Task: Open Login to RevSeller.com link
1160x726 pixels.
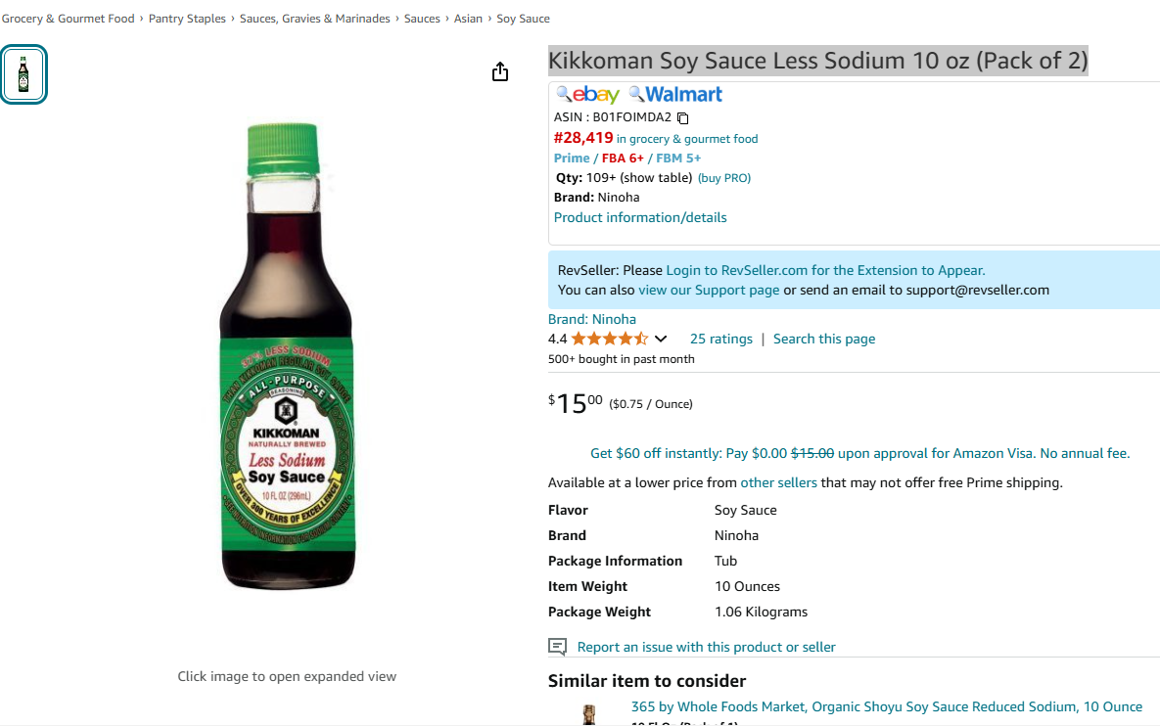Action: click(825, 271)
